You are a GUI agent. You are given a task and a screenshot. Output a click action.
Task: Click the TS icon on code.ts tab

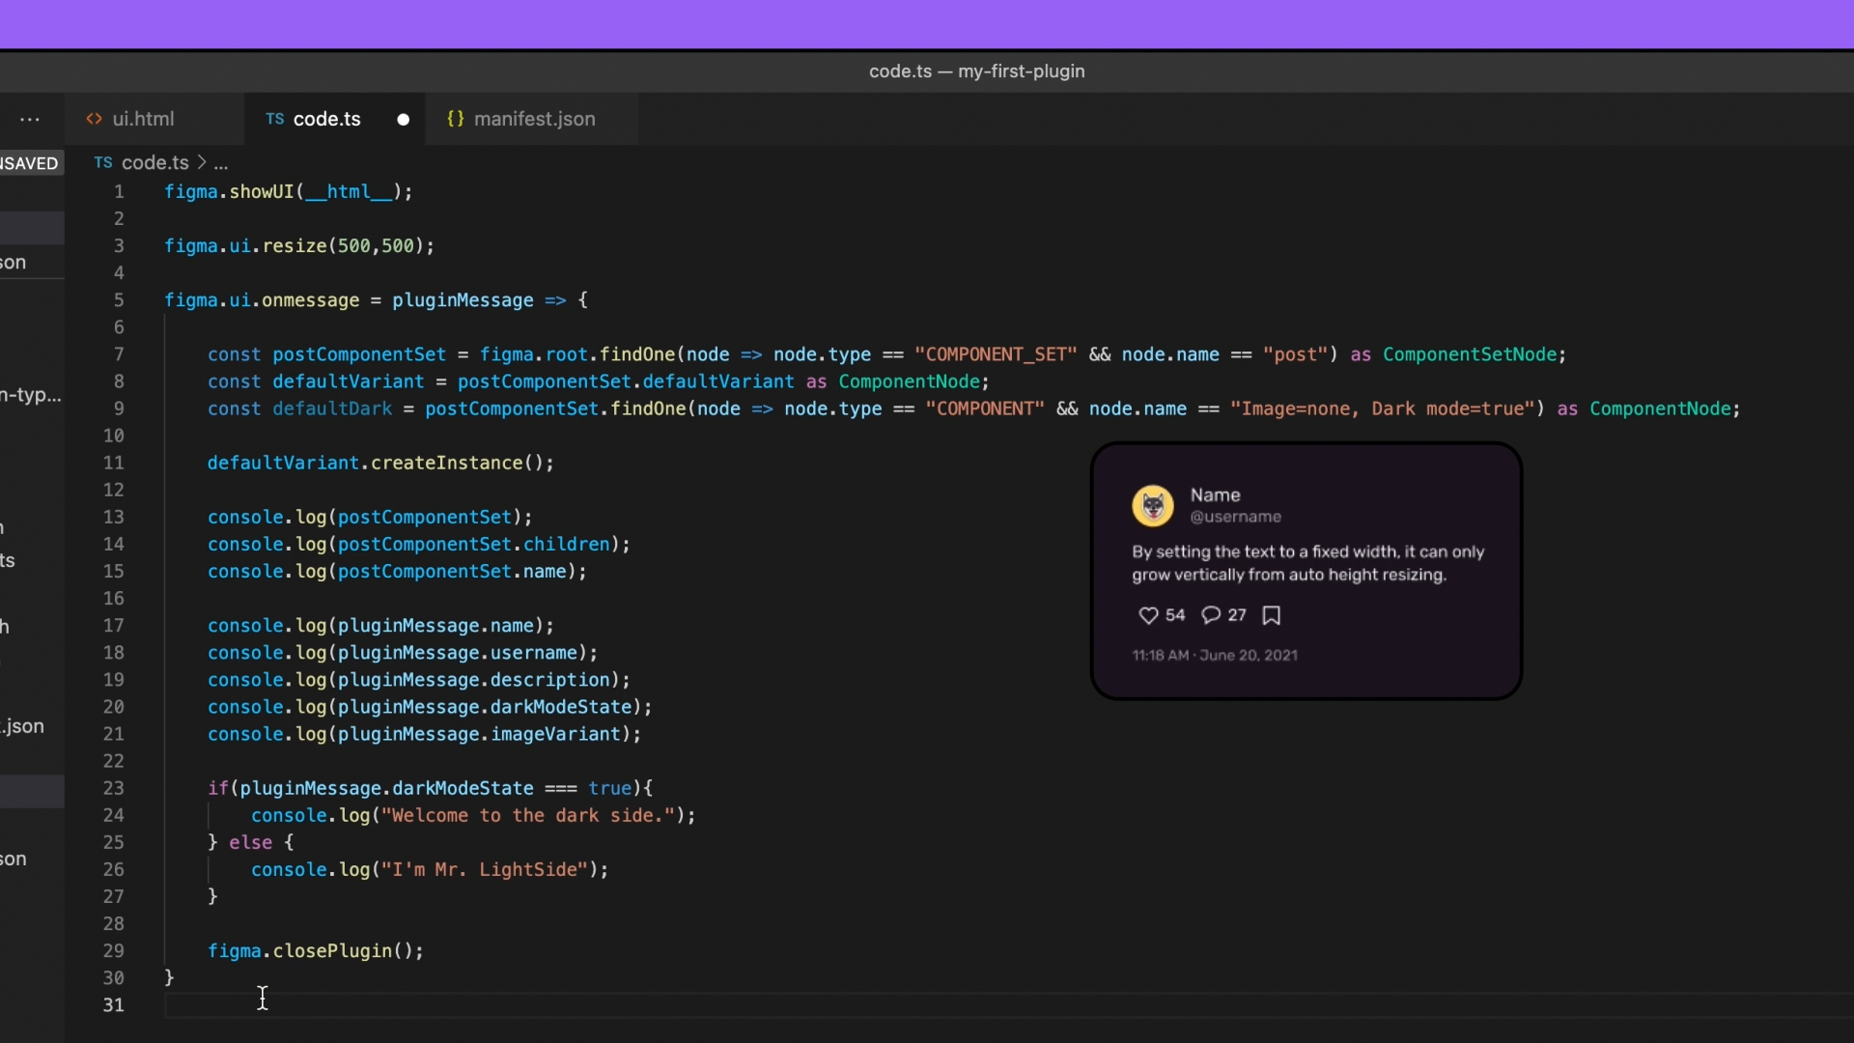pyautogui.click(x=275, y=119)
